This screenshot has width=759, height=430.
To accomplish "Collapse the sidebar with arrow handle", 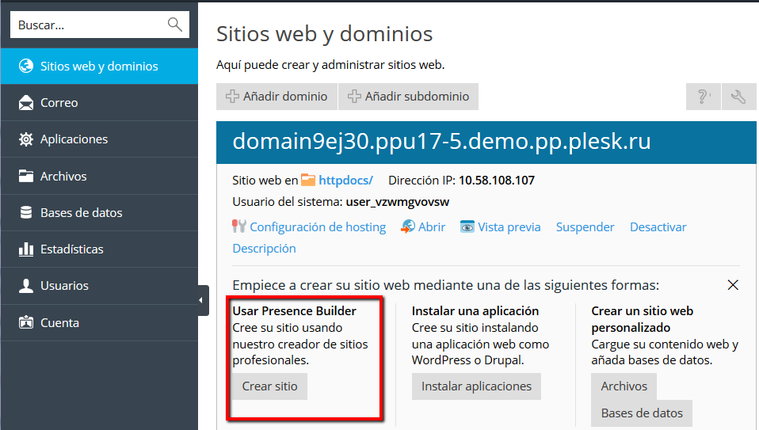I will 204,300.
